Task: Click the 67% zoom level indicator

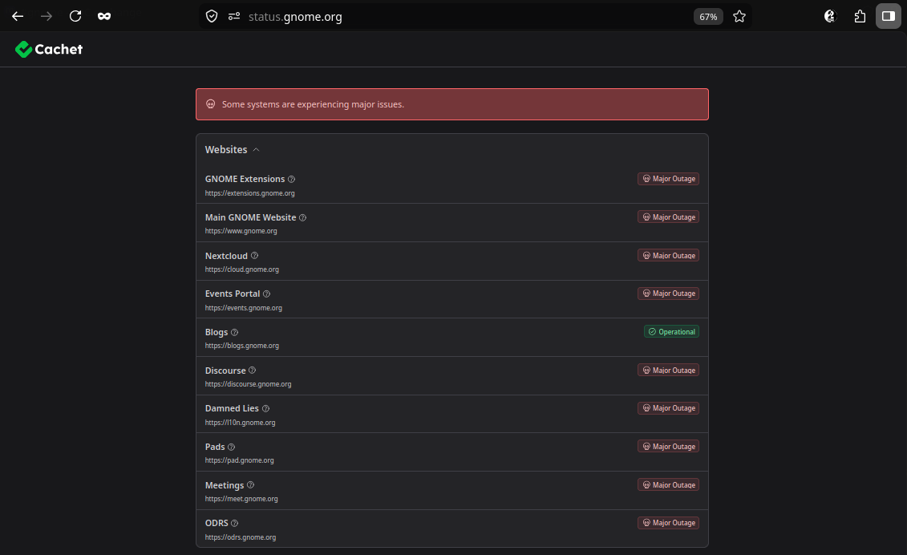Action: 708,17
